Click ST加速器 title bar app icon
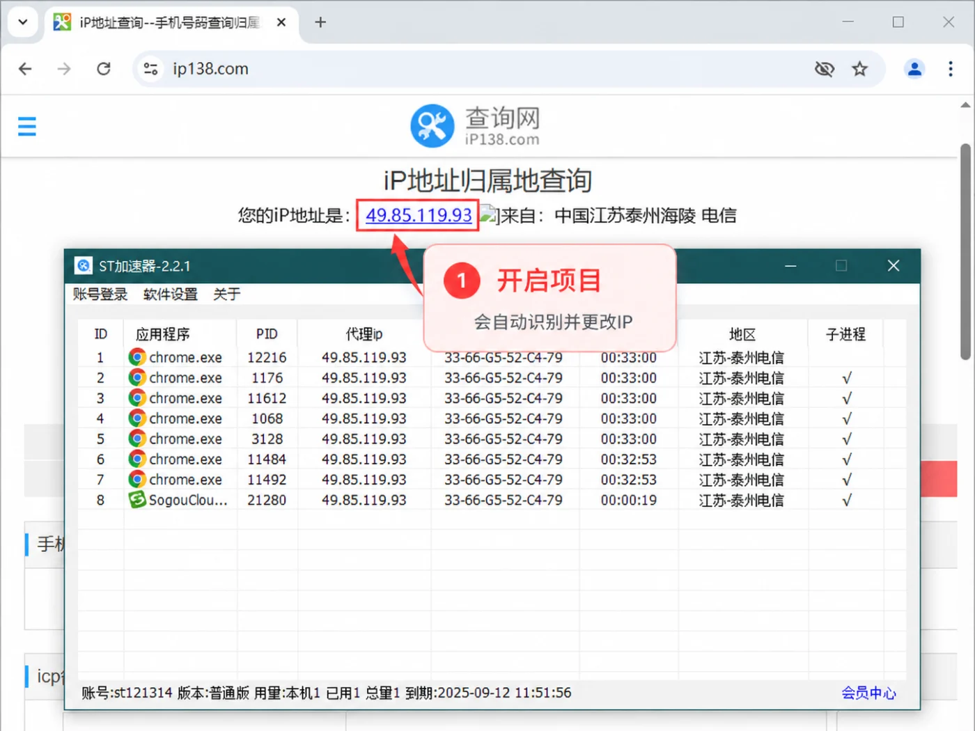The image size is (975, 731). (84, 266)
